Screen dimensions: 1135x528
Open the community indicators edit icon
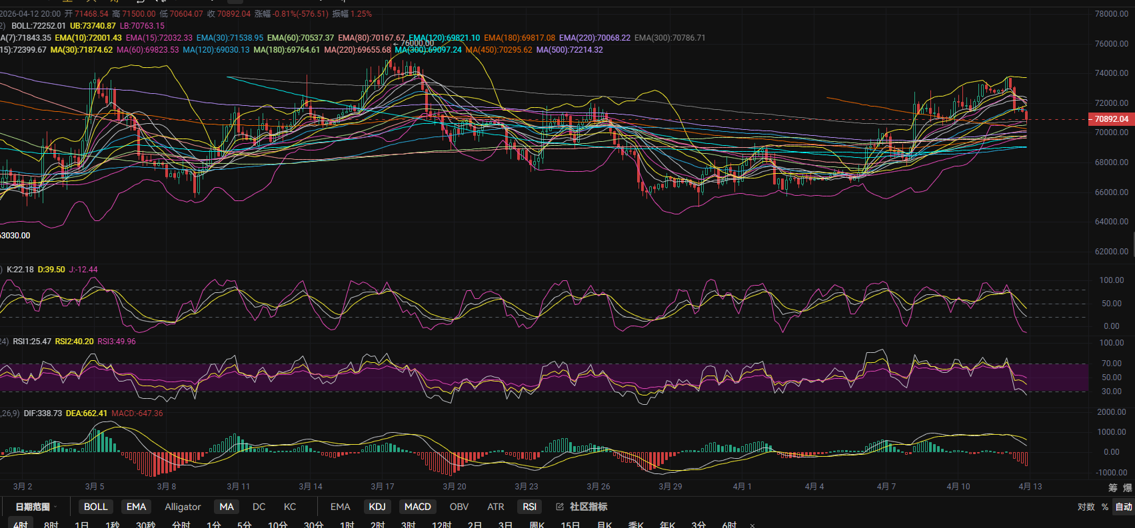560,507
